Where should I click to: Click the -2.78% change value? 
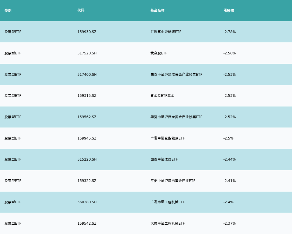[x=230, y=32]
